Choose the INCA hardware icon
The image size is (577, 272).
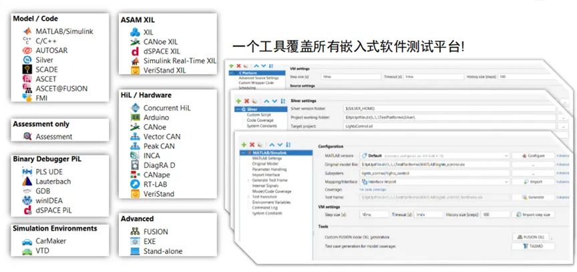(136, 156)
